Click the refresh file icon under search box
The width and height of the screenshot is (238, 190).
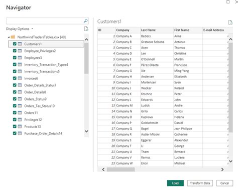coord(86,29)
